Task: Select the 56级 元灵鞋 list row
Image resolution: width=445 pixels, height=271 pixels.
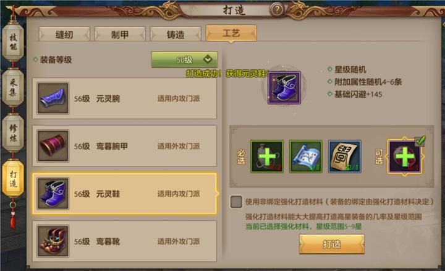Action: pyautogui.click(x=125, y=194)
